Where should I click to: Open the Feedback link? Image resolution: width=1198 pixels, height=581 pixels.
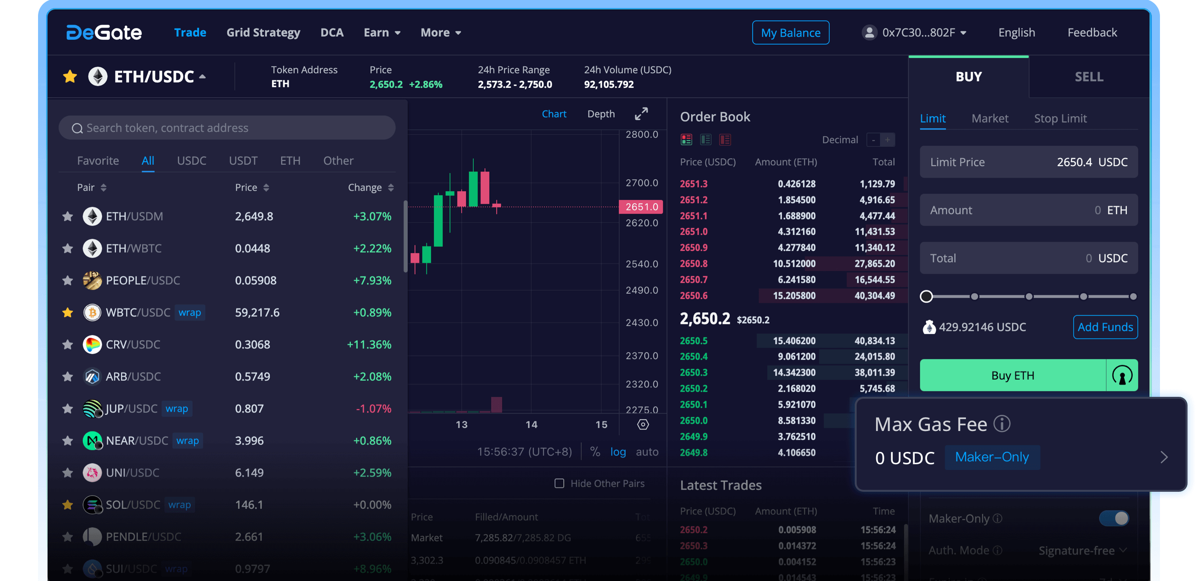pyautogui.click(x=1092, y=32)
